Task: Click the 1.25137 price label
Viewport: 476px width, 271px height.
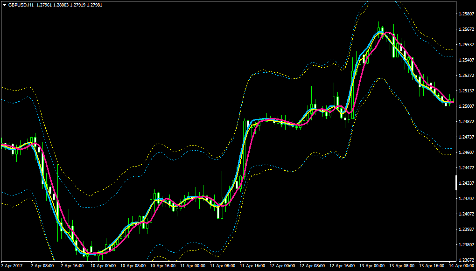Action: click(x=466, y=91)
